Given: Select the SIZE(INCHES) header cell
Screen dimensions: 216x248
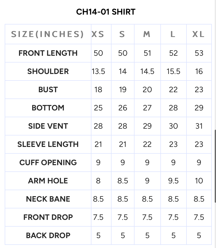Looking at the screenshot, I should click(x=48, y=34).
